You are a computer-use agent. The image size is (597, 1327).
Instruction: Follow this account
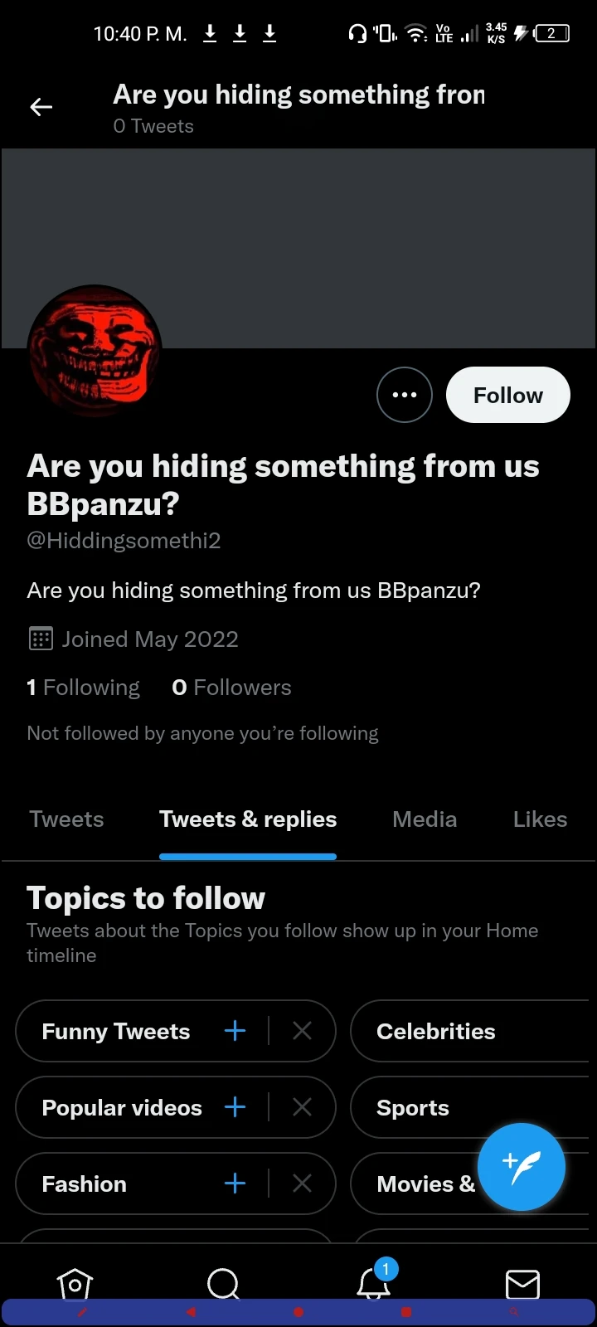(507, 395)
